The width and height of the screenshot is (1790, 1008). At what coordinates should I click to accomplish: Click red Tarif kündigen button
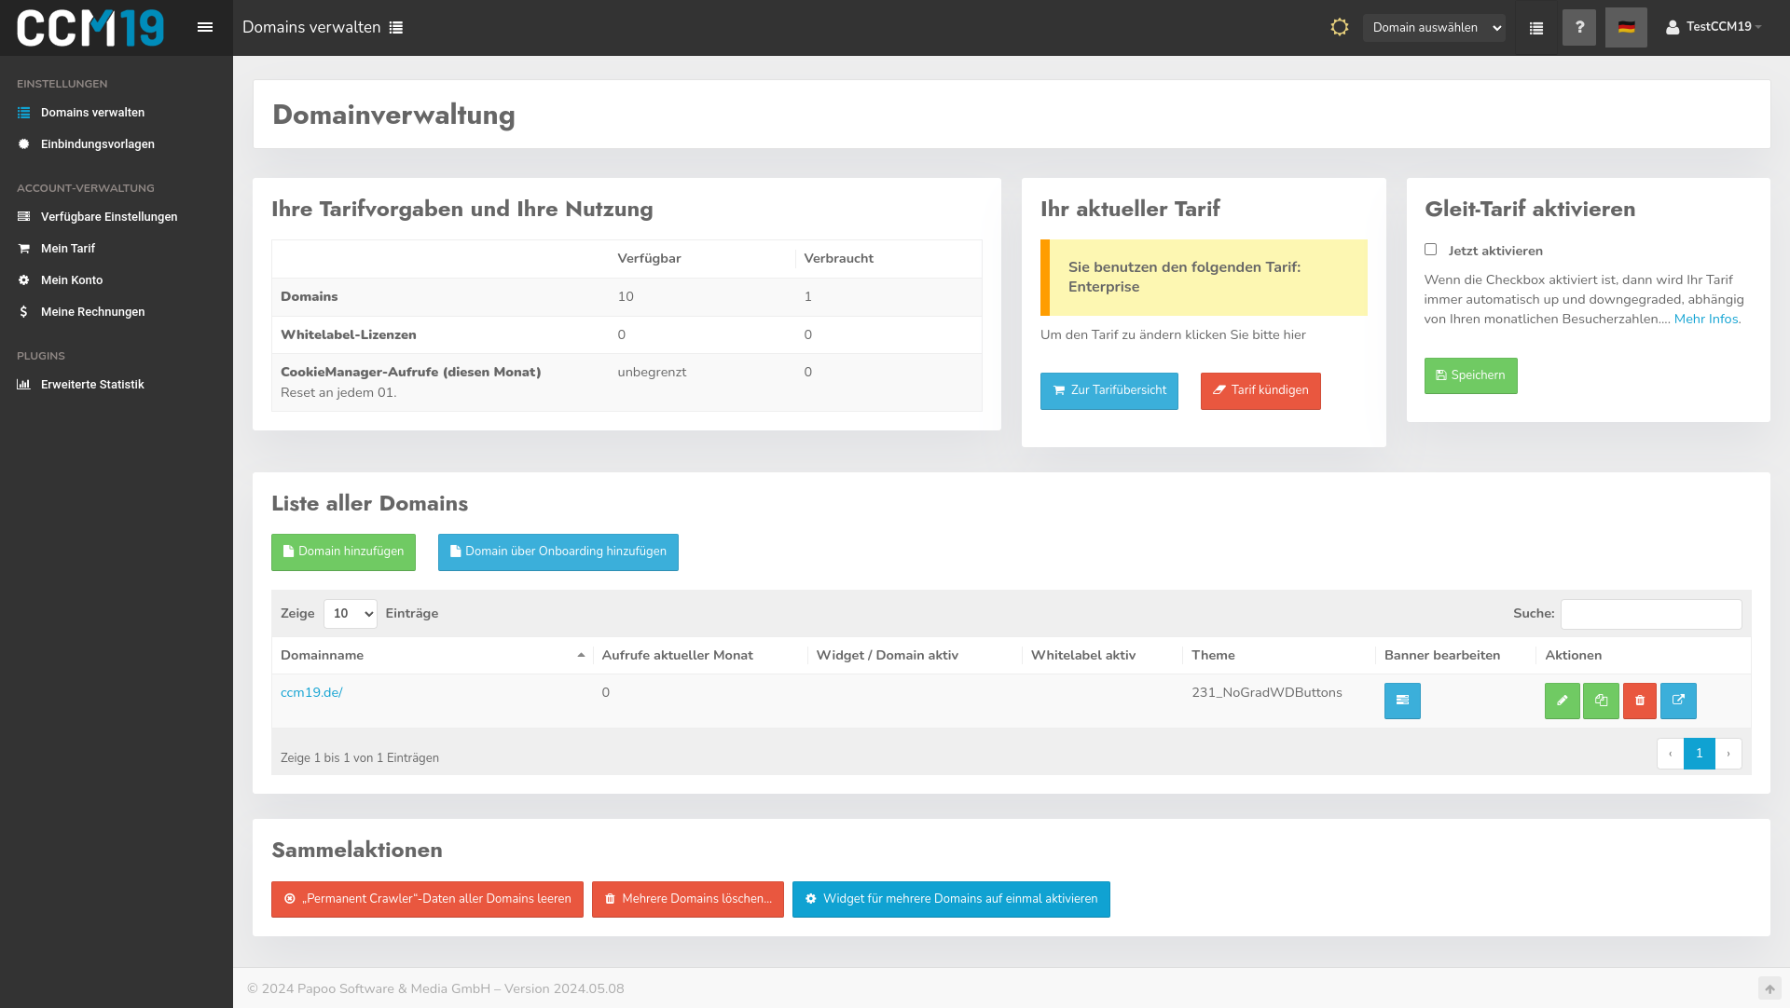pyautogui.click(x=1260, y=390)
